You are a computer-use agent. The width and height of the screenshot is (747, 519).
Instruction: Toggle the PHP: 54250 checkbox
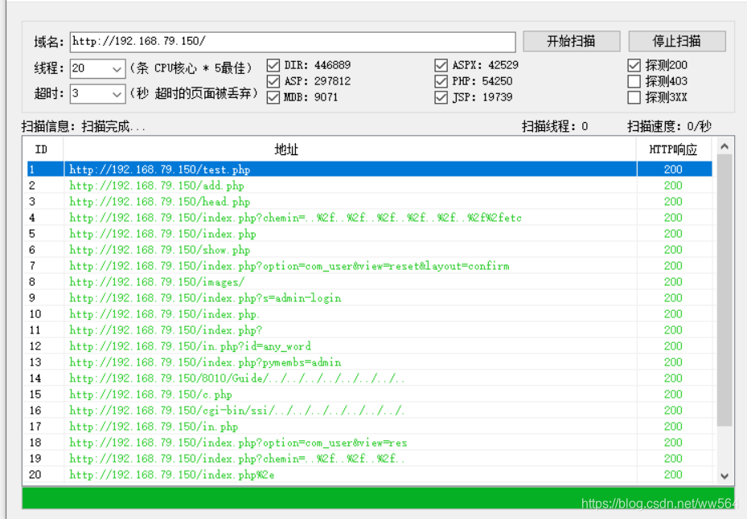(441, 81)
